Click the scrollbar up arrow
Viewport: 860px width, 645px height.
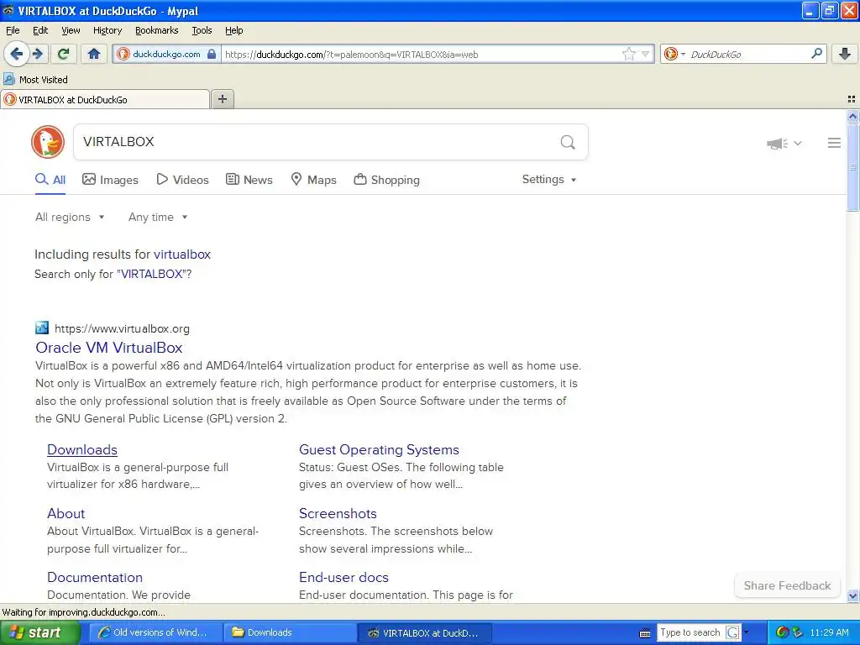coord(852,116)
